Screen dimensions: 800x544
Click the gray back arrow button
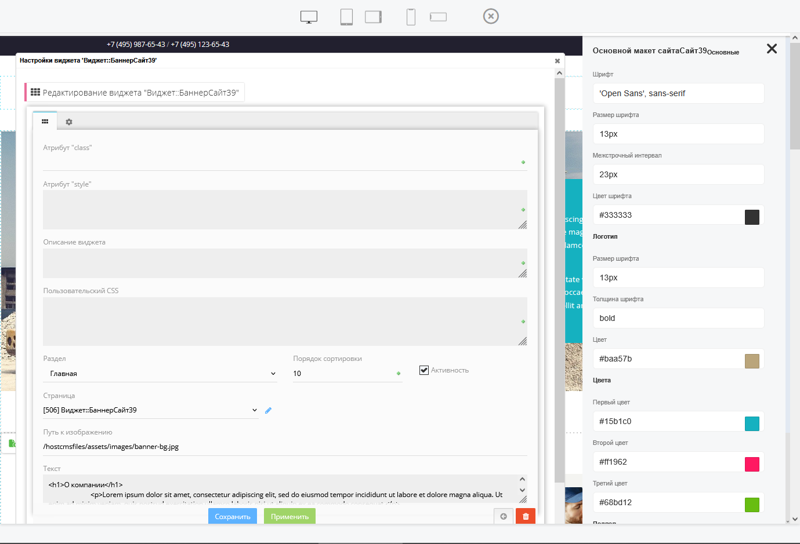[504, 516]
